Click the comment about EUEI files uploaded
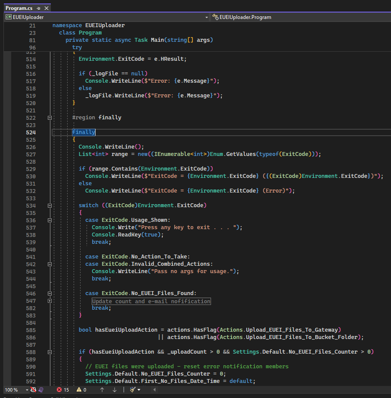 (x=187, y=367)
